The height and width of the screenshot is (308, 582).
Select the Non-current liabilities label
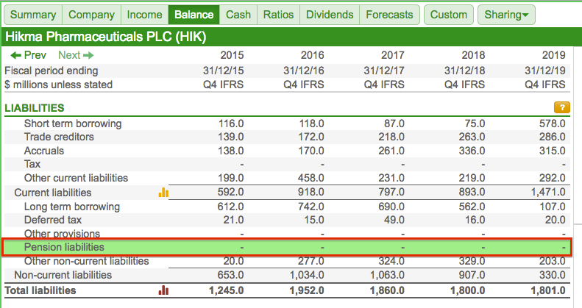point(63,275)
